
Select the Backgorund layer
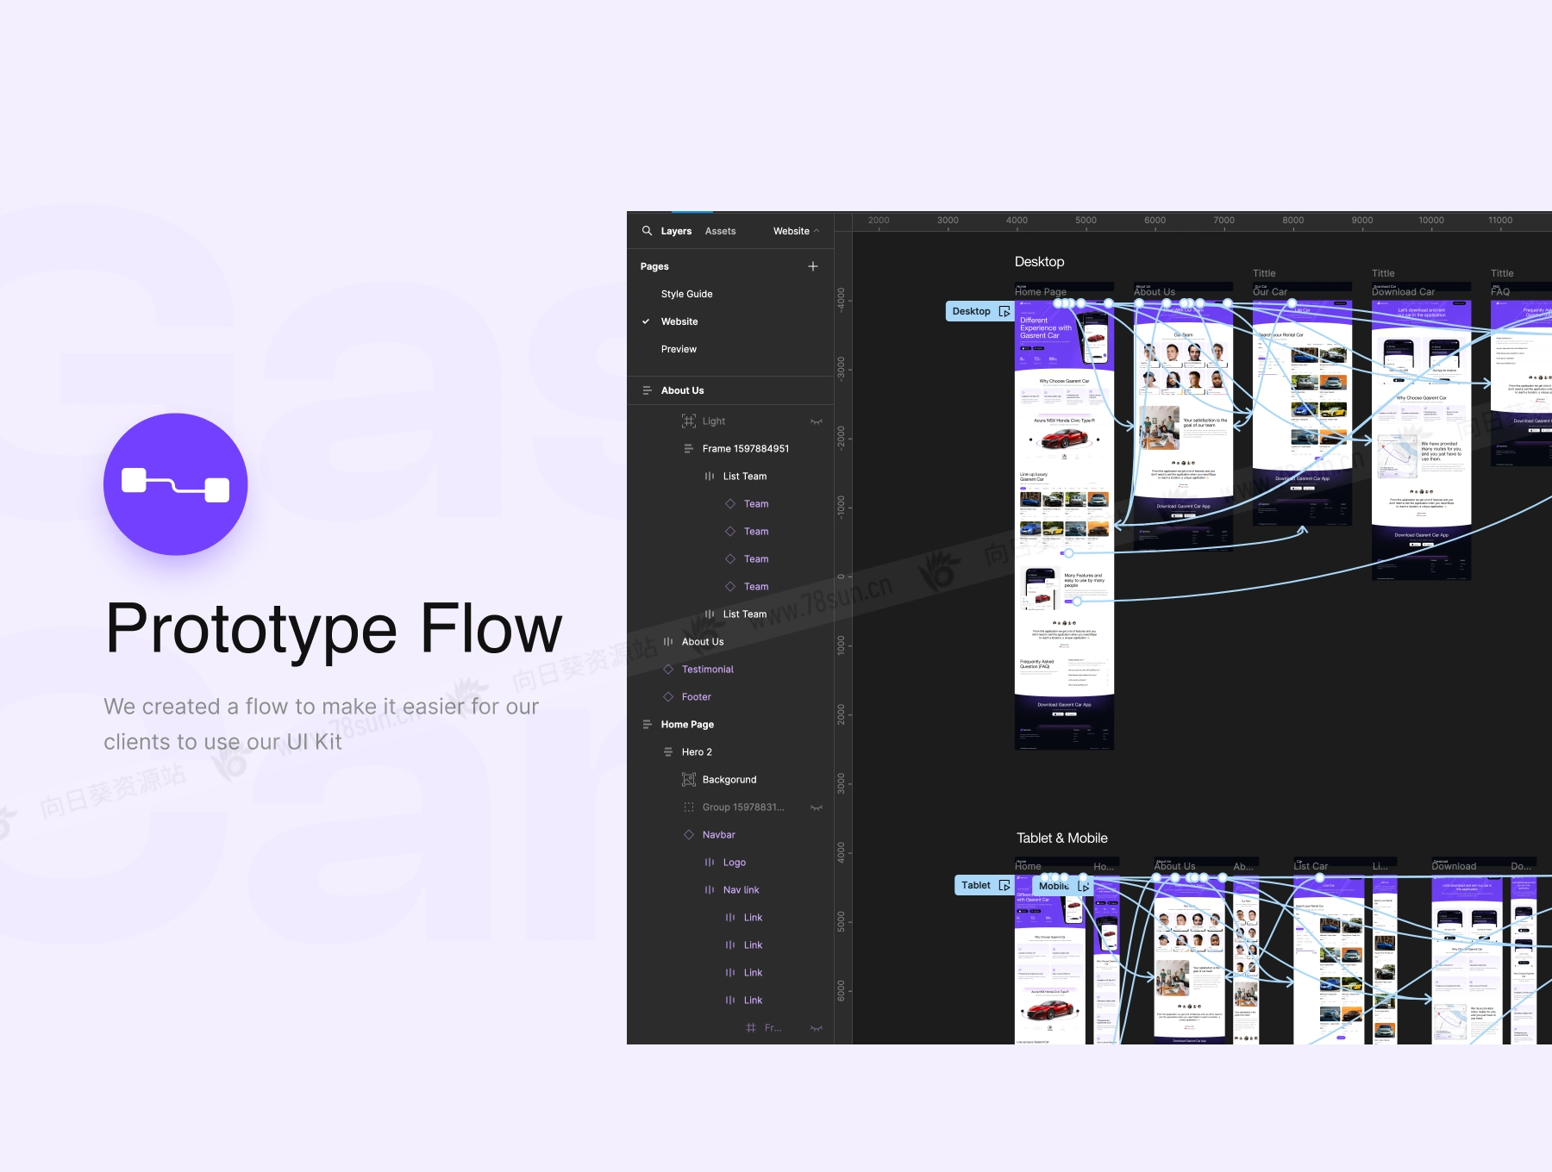pyautogui.click(x=730, y=779)
